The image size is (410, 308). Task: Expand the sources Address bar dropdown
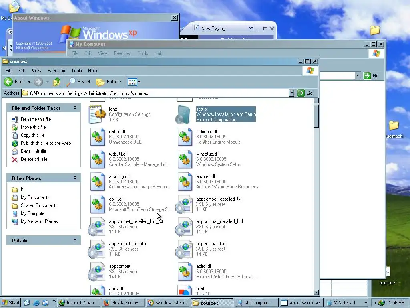tap(291, 93)
